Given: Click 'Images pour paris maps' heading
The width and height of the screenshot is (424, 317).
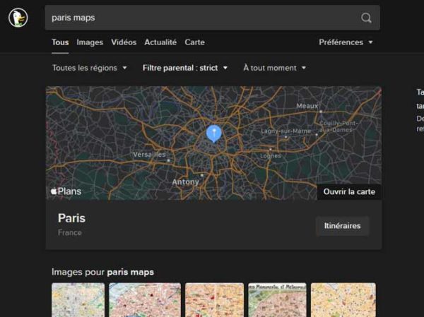Looking at the screenshot, I should [x=102, y=272].
